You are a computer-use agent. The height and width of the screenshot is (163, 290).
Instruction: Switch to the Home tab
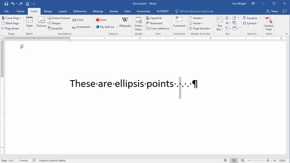[20, 11]
